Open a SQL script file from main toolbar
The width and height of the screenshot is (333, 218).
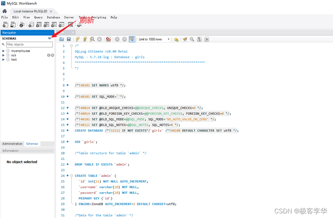point(13,25)
